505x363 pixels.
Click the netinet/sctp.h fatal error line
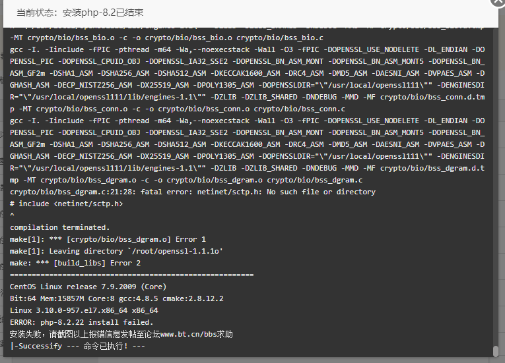[193, 192]
